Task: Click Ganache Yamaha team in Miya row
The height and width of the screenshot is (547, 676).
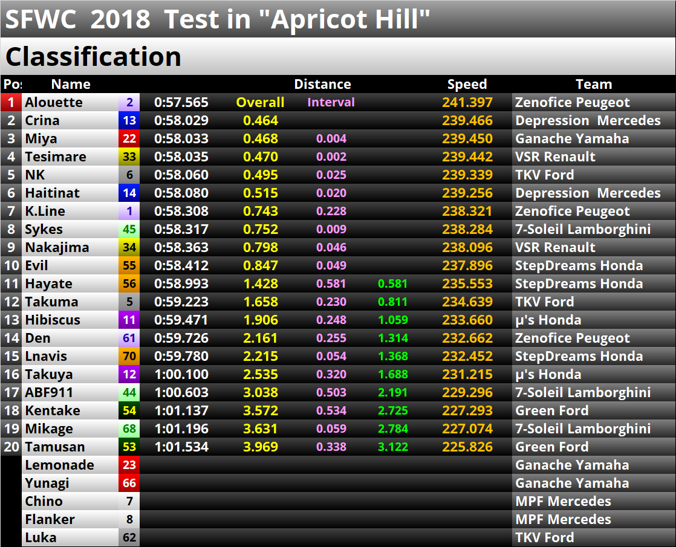Action: 571,139
